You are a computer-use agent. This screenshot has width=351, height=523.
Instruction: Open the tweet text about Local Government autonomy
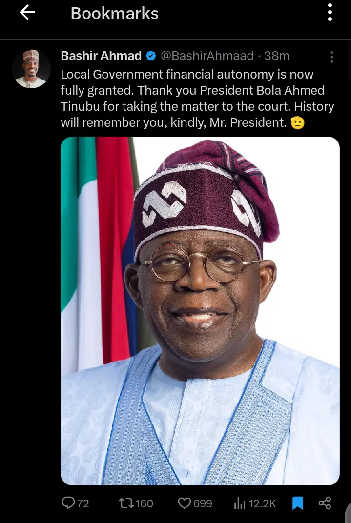point(197,99)
